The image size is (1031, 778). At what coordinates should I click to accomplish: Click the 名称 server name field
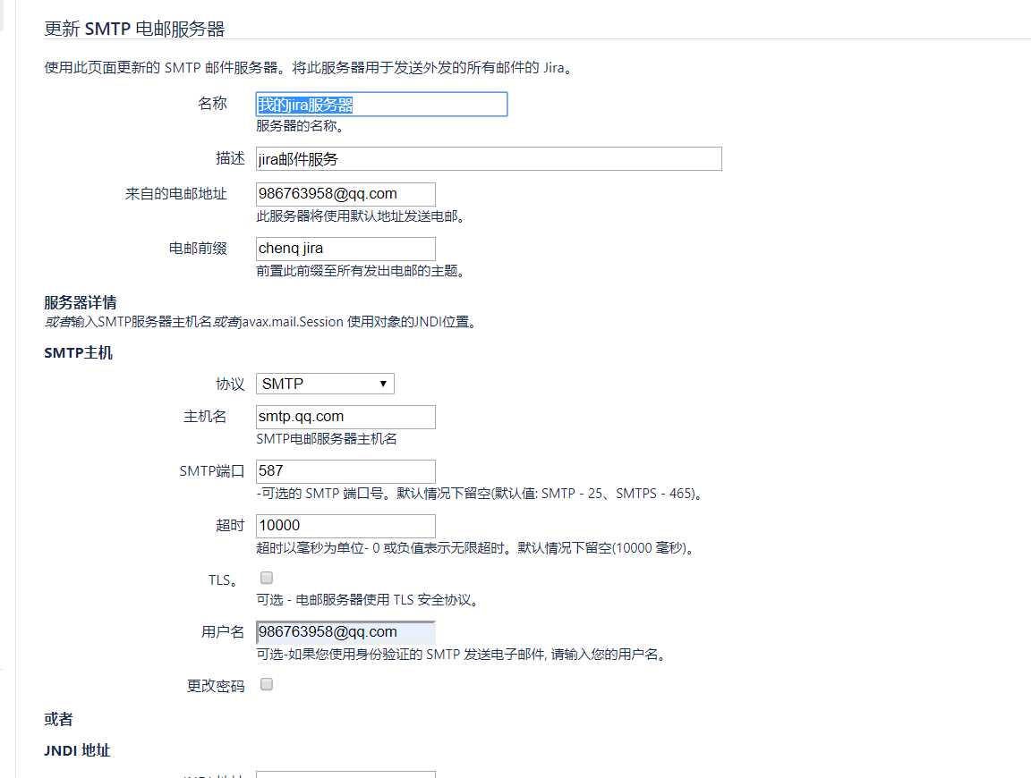click(x=380, y=104)
